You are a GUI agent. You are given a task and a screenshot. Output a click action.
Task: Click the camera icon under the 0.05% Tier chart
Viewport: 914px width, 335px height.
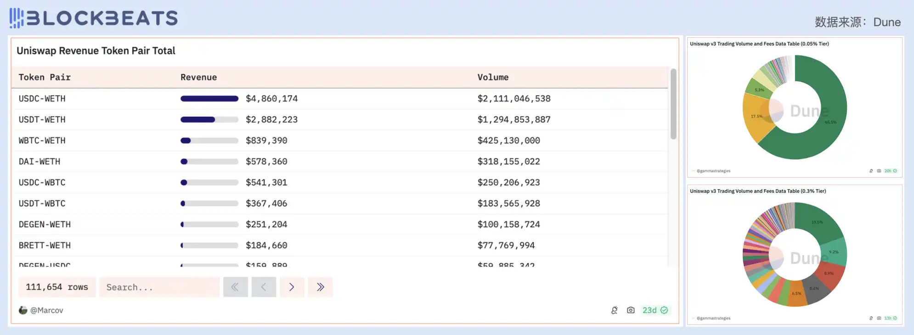coord(879,171)
